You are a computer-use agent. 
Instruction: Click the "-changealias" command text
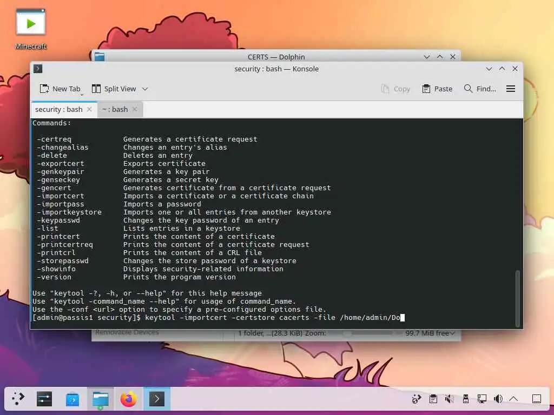[x=63, y=147]
